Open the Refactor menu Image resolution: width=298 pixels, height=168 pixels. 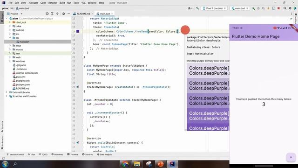pos(53,3)
